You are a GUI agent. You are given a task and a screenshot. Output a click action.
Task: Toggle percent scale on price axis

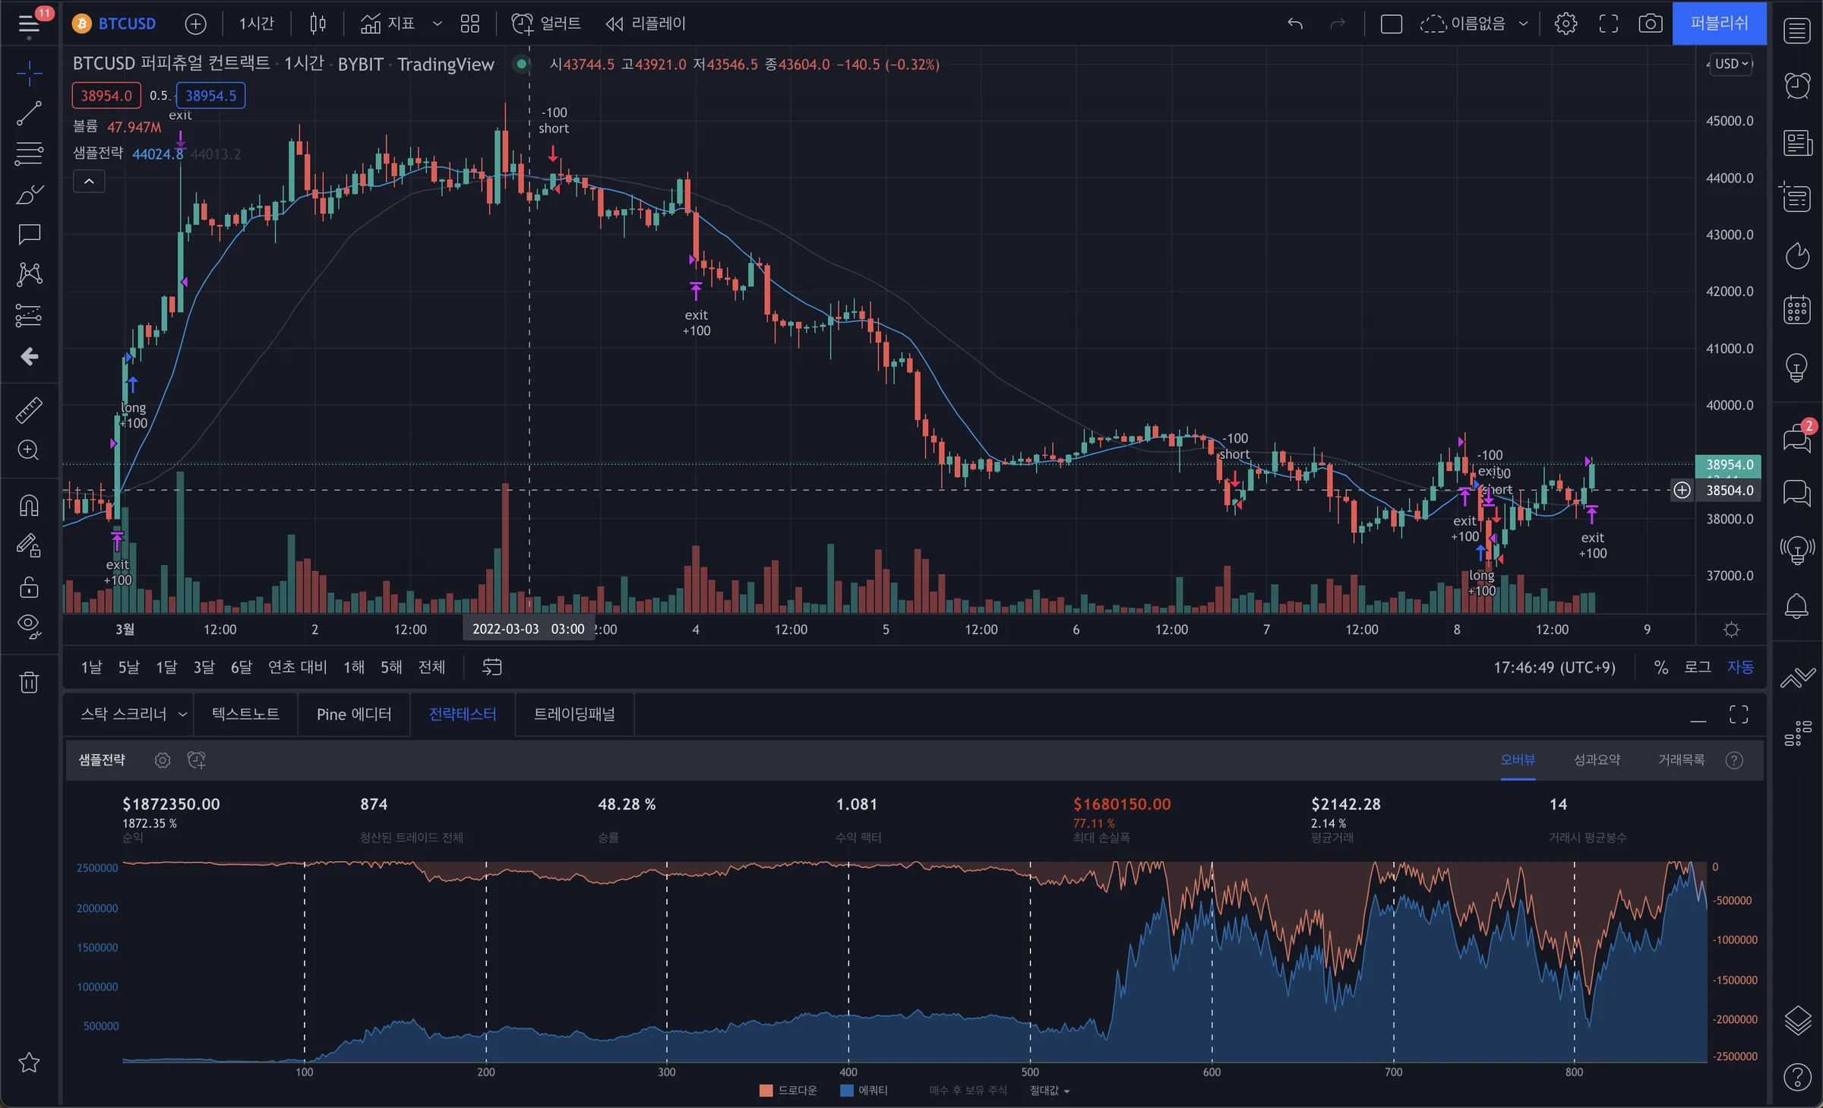pos(1661,667)
